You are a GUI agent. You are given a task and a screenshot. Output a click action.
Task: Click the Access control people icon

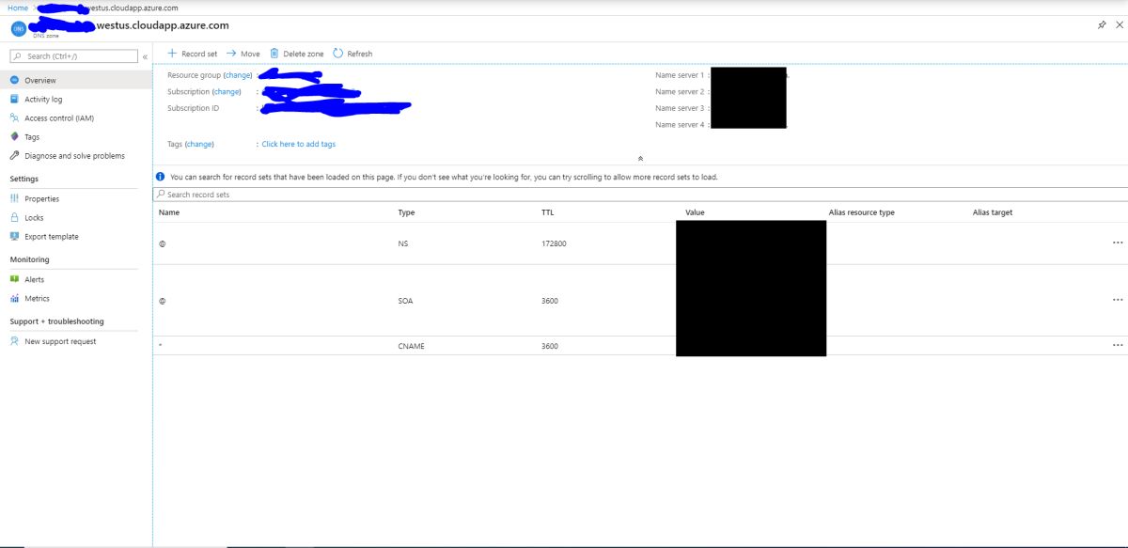click(14, 118)
